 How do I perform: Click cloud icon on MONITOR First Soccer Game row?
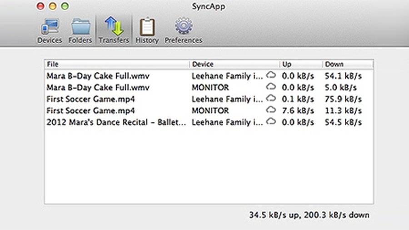click(271, 110)
